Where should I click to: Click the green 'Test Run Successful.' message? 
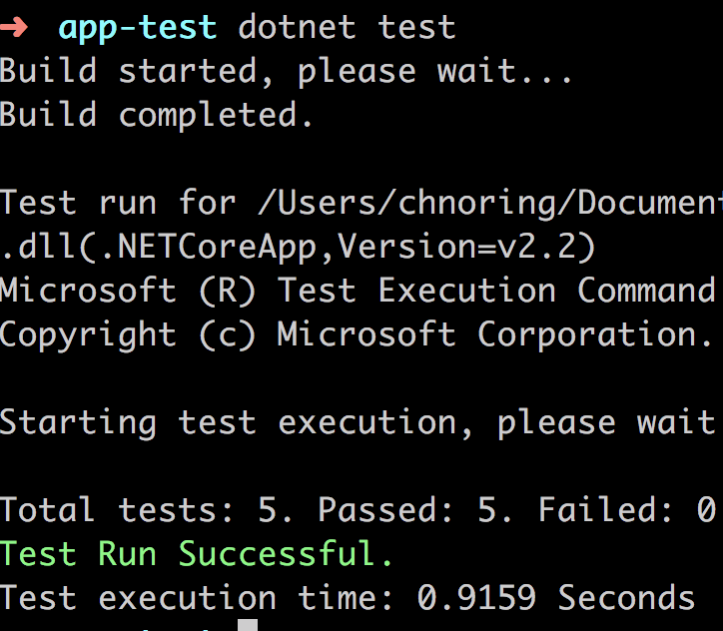(x=197, y=553)
